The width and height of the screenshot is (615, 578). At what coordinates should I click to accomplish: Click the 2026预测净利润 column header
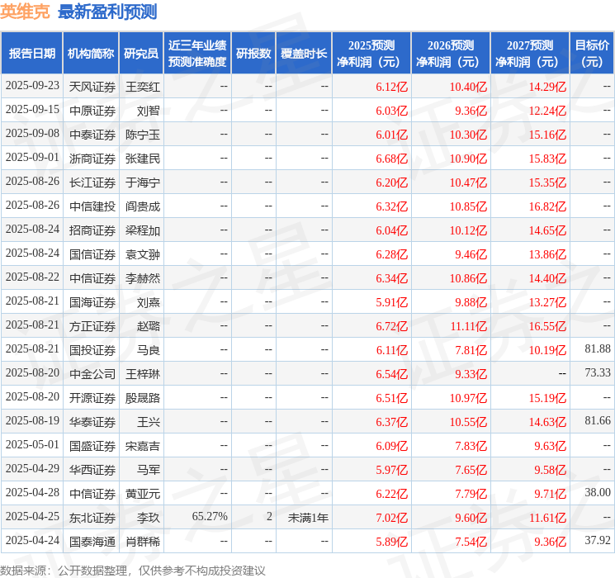451,54
